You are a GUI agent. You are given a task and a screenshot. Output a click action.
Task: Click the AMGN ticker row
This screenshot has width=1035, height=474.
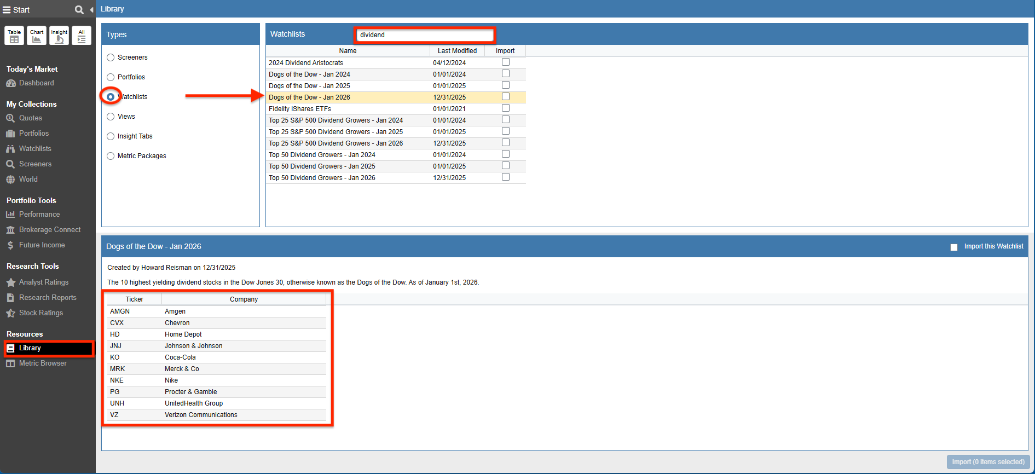[x=217, y=311]
